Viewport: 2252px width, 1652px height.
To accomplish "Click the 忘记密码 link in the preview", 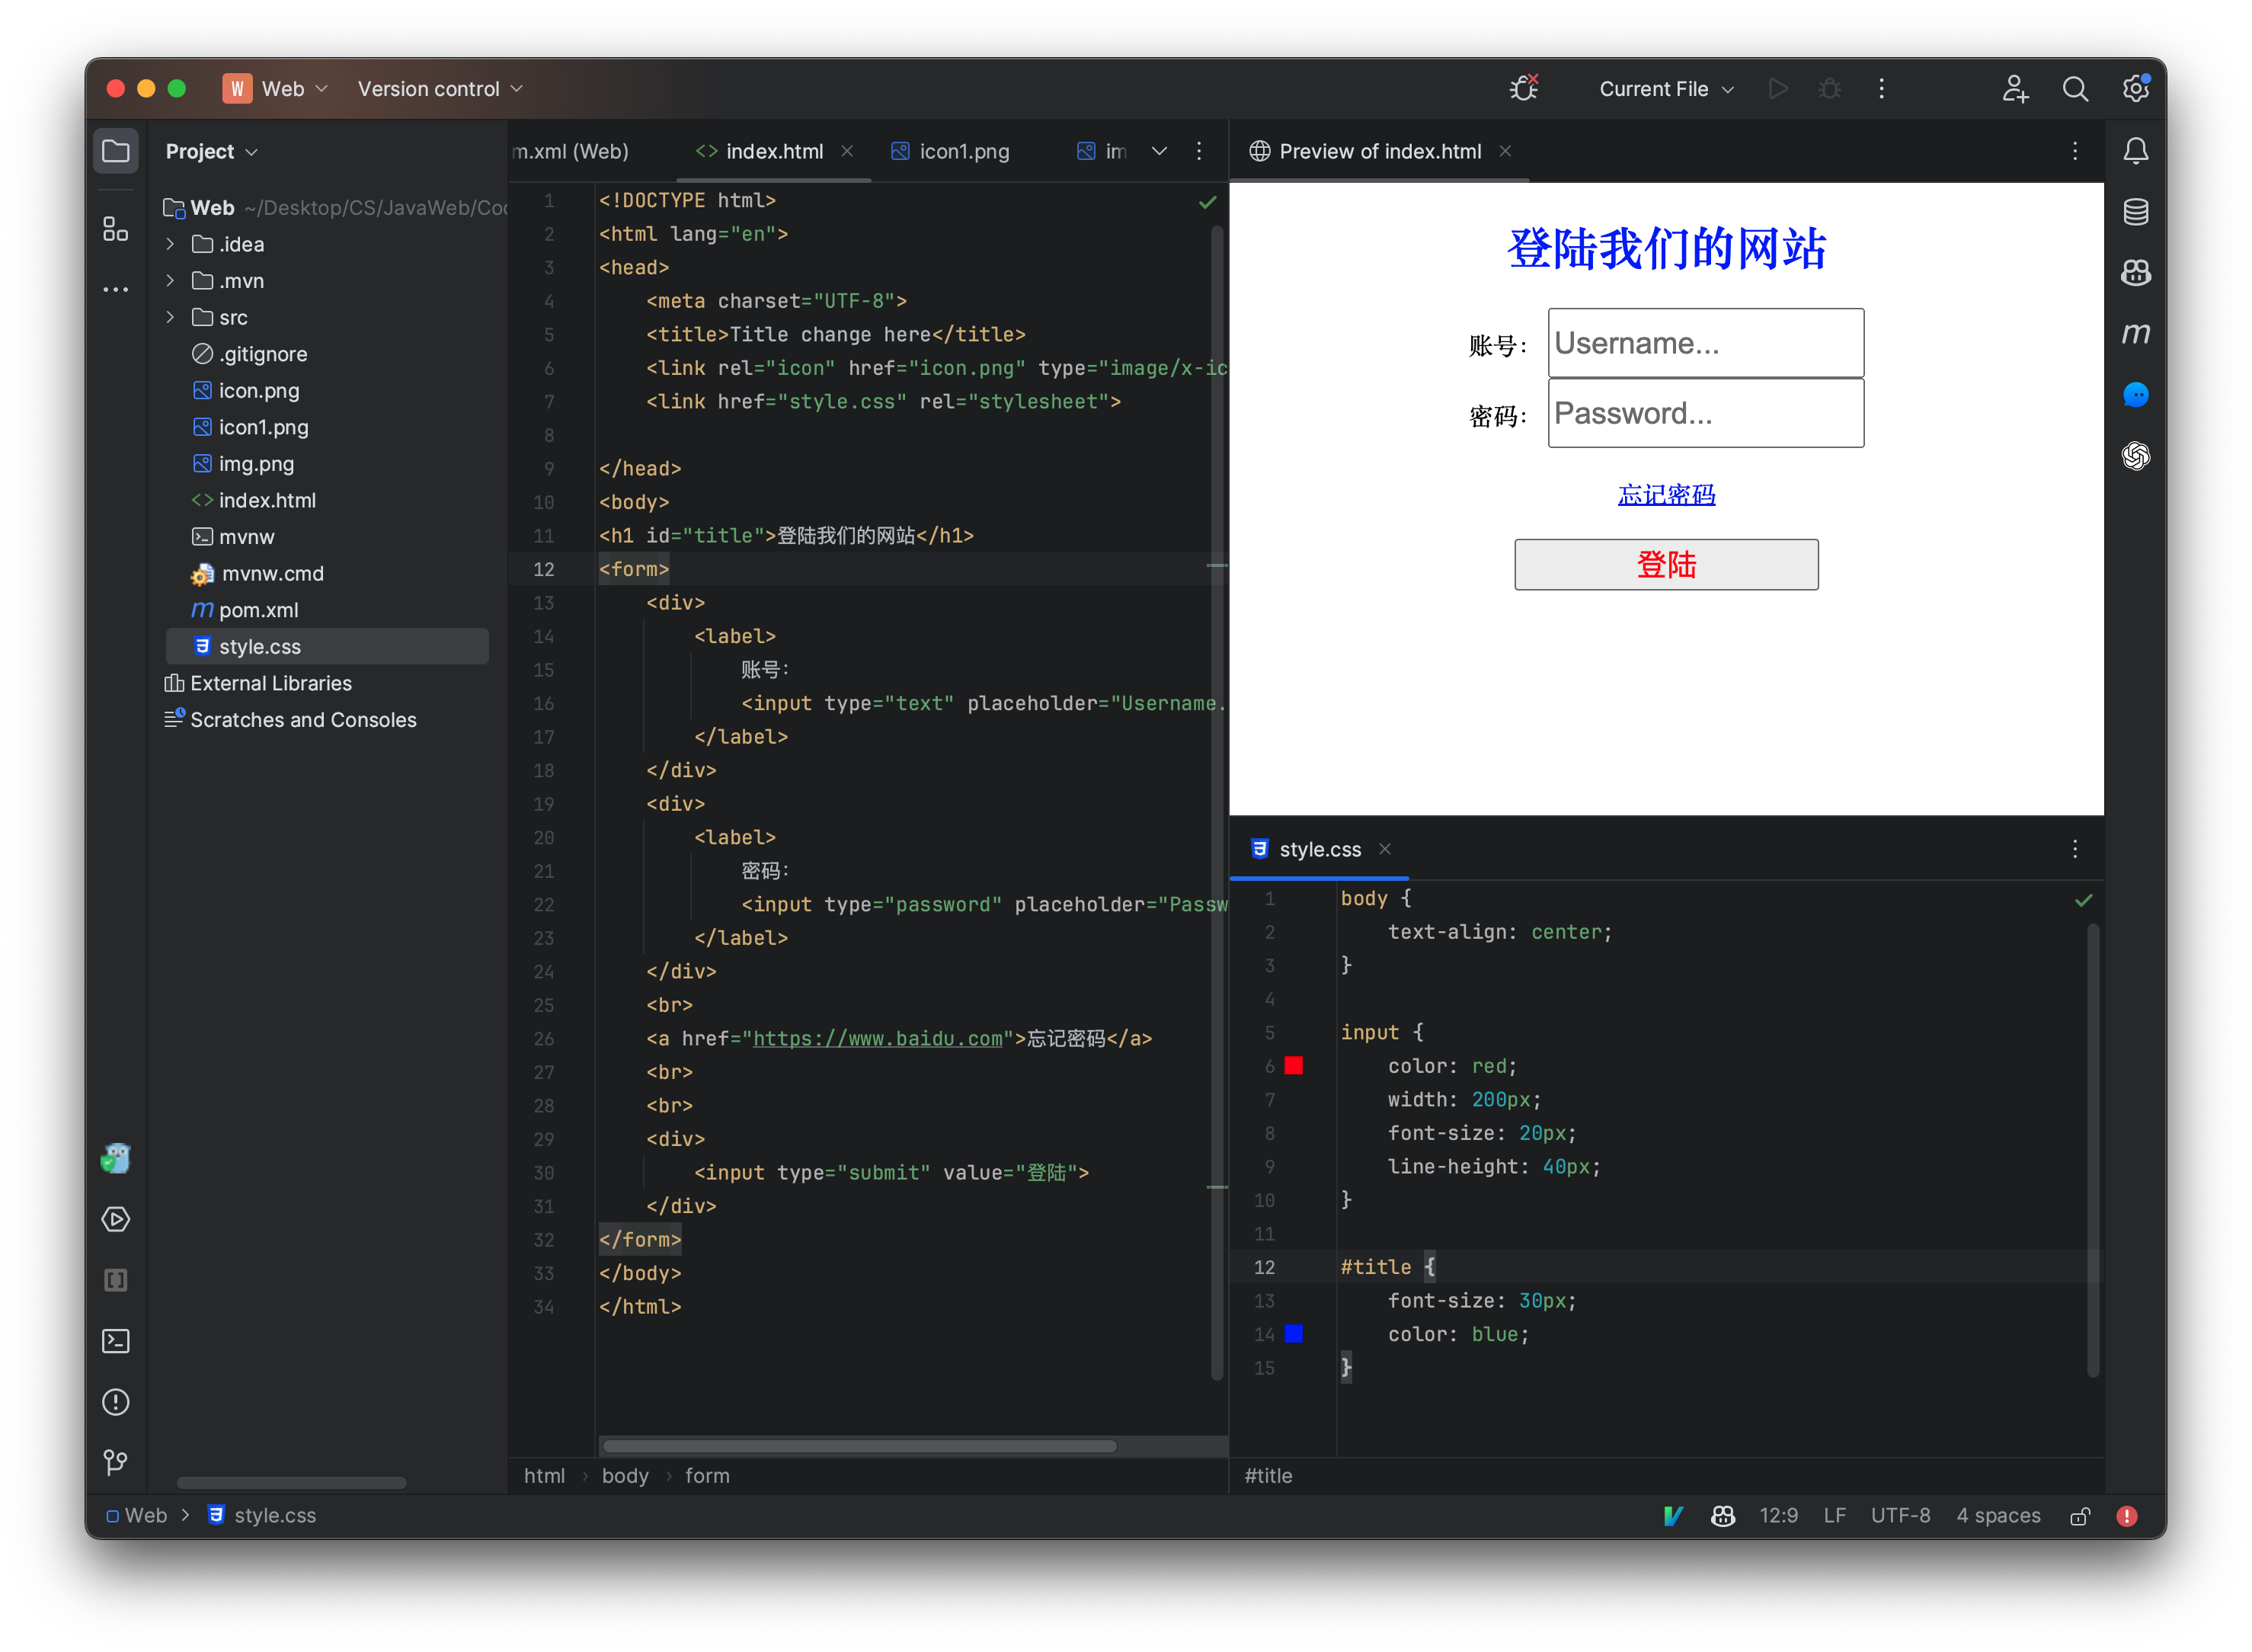I will [x=1665, y=494].
